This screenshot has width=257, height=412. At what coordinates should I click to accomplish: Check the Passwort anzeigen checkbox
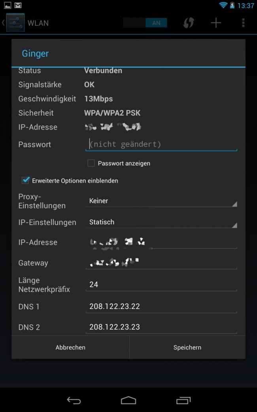(91, 163)
